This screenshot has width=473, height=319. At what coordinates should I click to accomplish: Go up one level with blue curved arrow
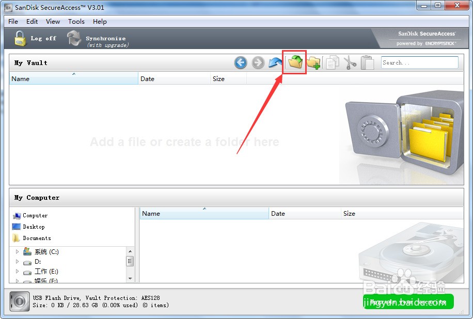275,62
